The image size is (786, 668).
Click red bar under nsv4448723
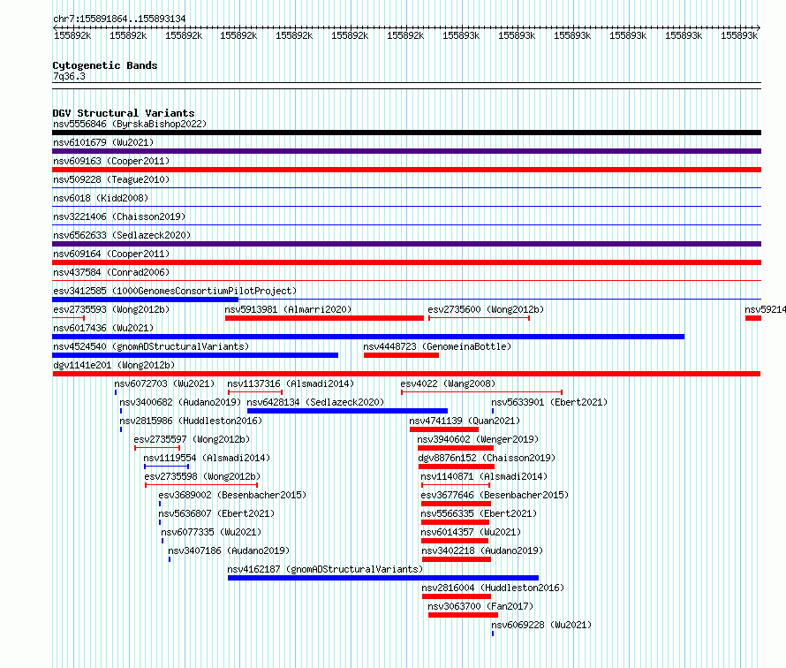point(401,355)
